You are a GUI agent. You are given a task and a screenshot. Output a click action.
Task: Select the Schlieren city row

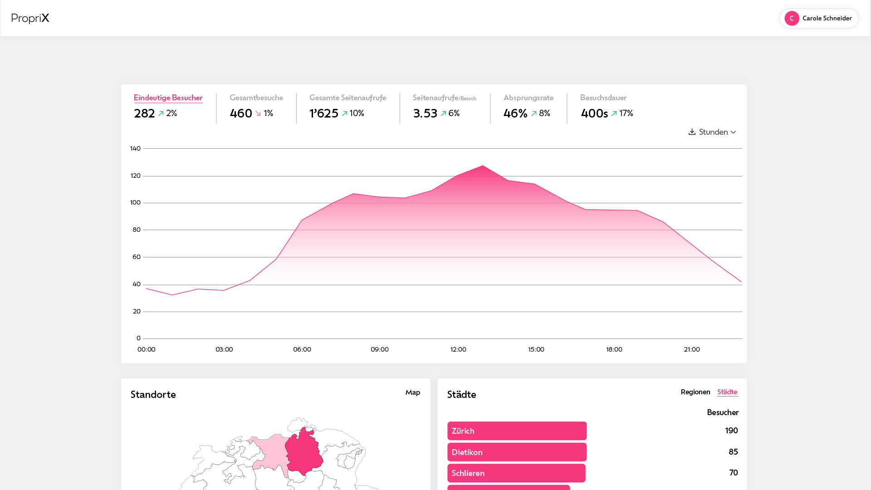click(516, 473)
